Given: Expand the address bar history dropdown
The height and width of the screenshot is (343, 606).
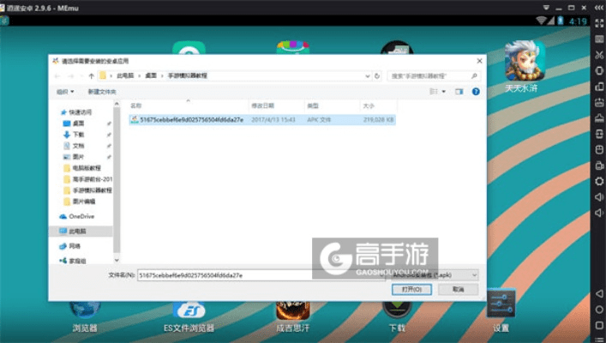Looking at the screenshot, I should [368, 76].
